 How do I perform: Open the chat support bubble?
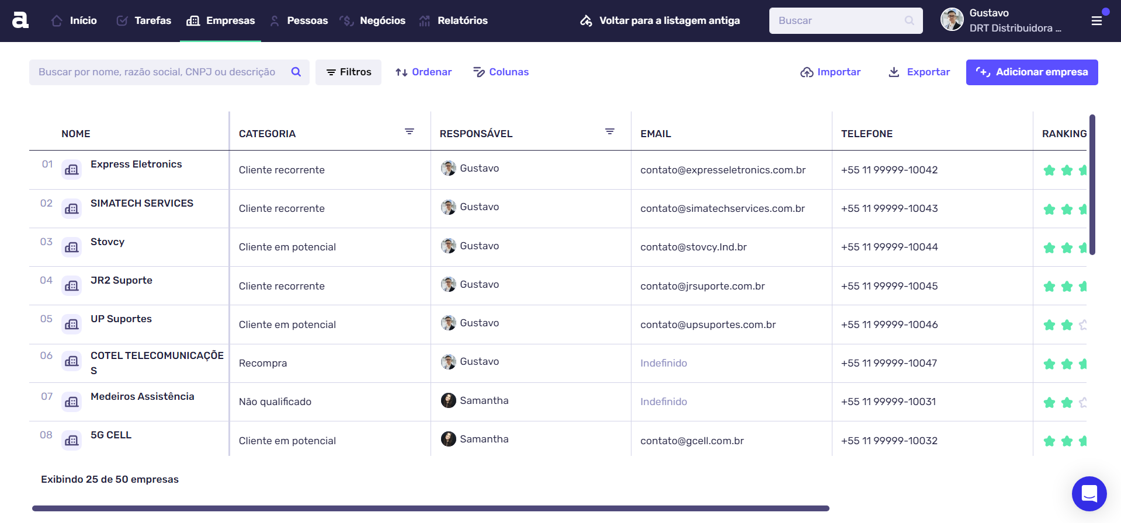tap(1089, 494)
